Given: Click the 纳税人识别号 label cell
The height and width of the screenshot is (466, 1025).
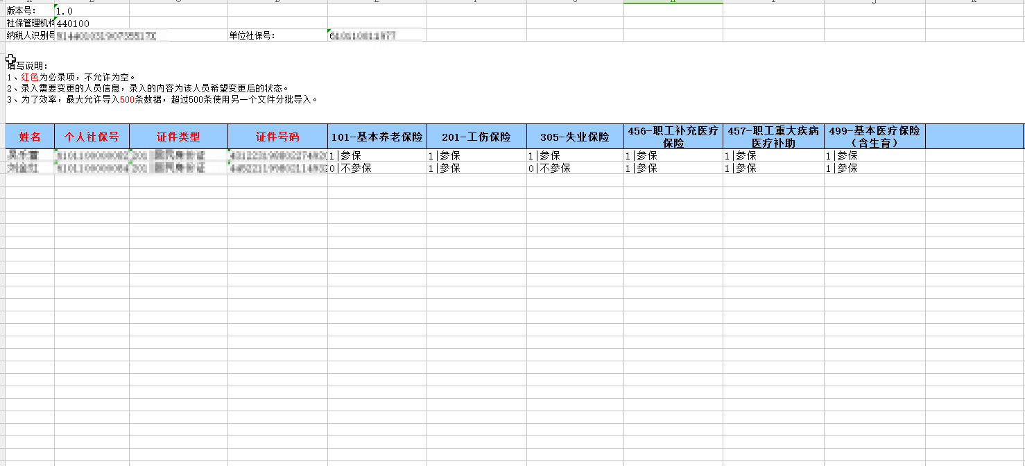Looking at the screenshot, I should coord(31,36).
